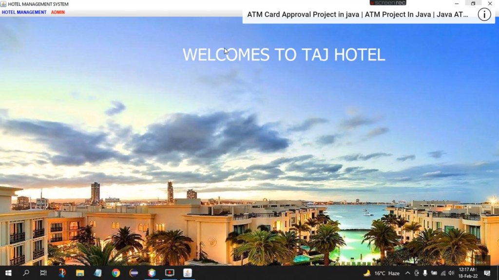Open File Explorer from the taskbar
Viewport: 499px width, 280px height.
pos(80,273)
